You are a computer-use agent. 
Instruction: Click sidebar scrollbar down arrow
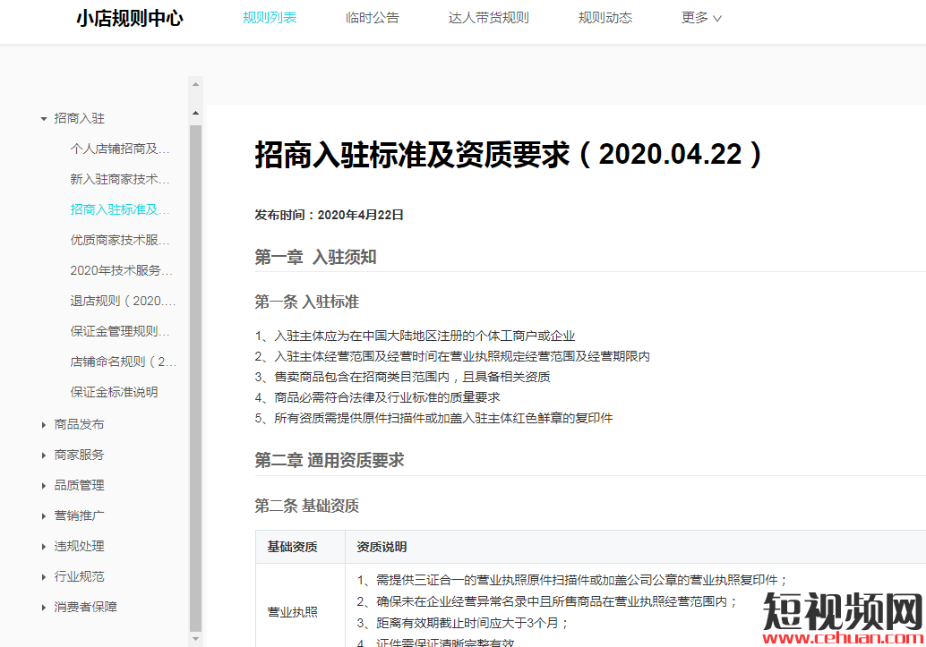(195, 639)
